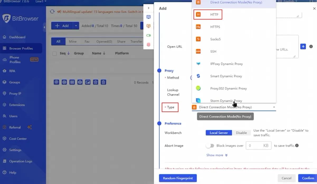This screenshot has width=317, height=184.
Task: Click the refresh icon beside the announcement
Action: pyautogui.click(x=52, y=12)
